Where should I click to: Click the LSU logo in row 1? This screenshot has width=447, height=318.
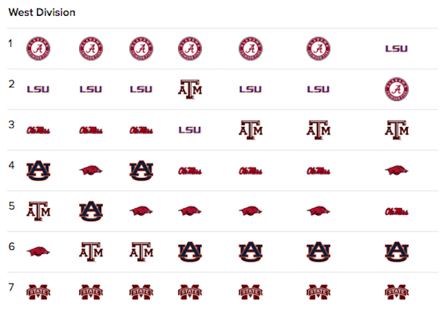[x=396, y=49]
